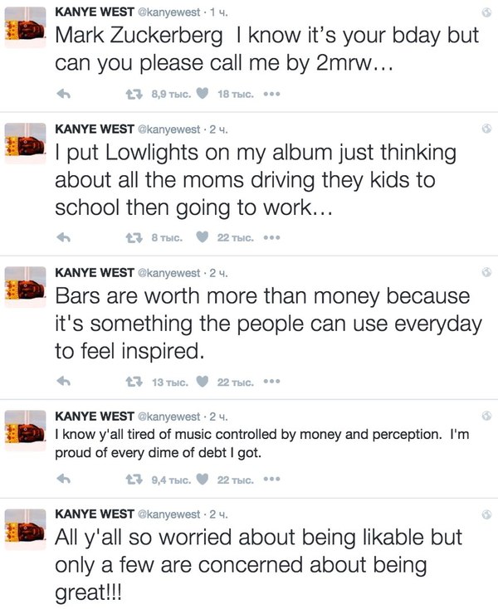498x609 pixels.
Task: Like the Lowlights album tweet
Action: point(203,237)
